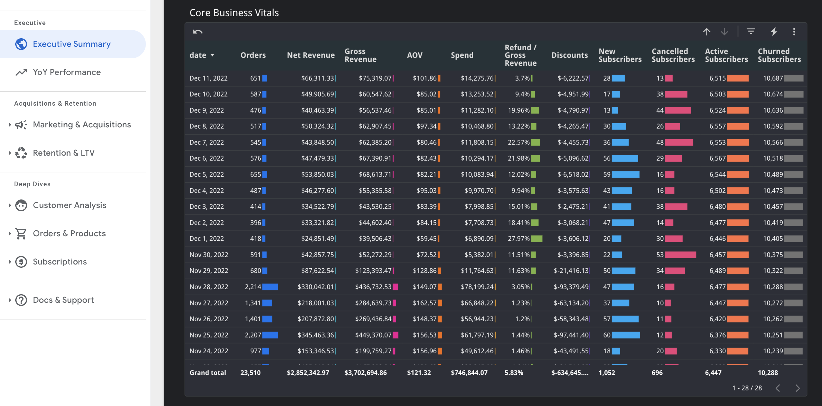This screenshot has width=822, height=406.
Task: Open the YoY Performance page
Action: click(67, 72)
